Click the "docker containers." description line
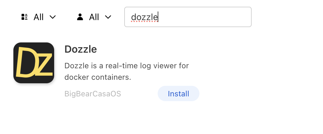Screen dimensions: 323x134 (98, 77)
